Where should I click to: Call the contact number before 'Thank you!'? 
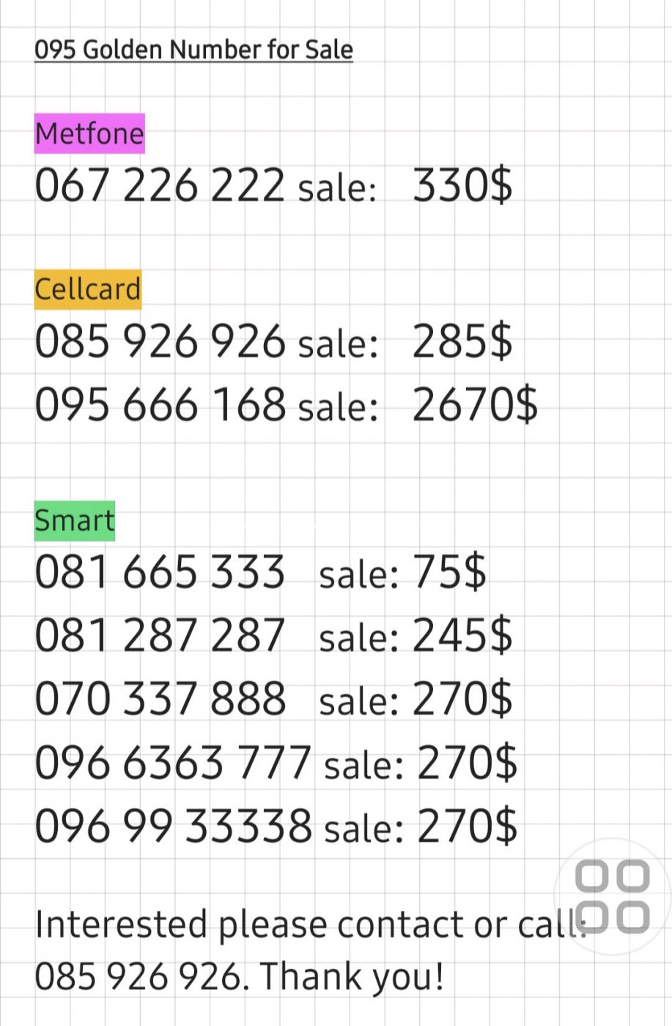point(137,977)
